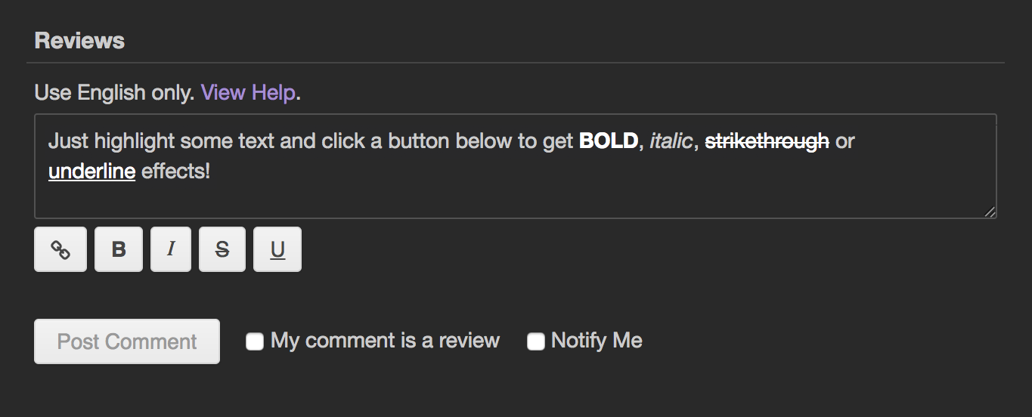Screen dimensions: 1032x417
Task: Underline text using the U button
Action: [277, 249]
